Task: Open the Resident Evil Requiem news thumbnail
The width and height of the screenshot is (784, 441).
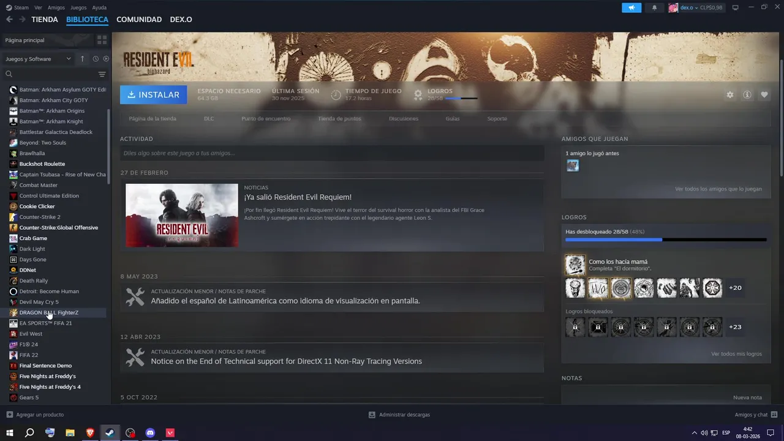Action: coord(182,215)
